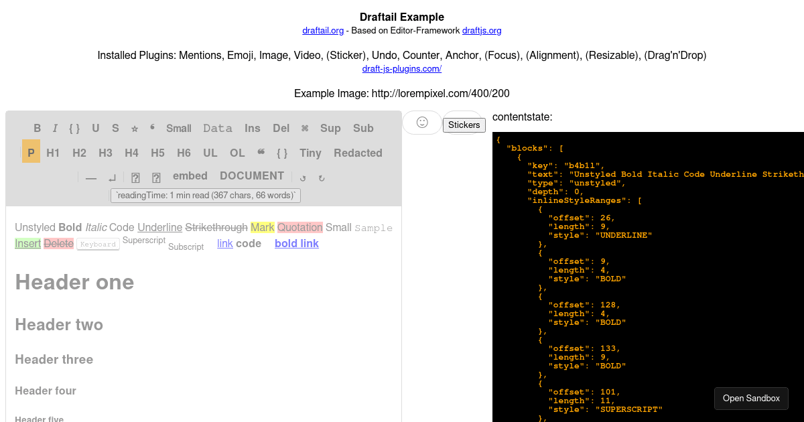Select the ordered list OL option
804x422 pixels.
pyautogui.click(x=237, y=153)
